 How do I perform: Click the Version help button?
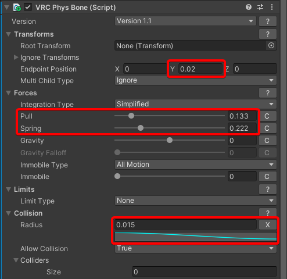(268, 21)
